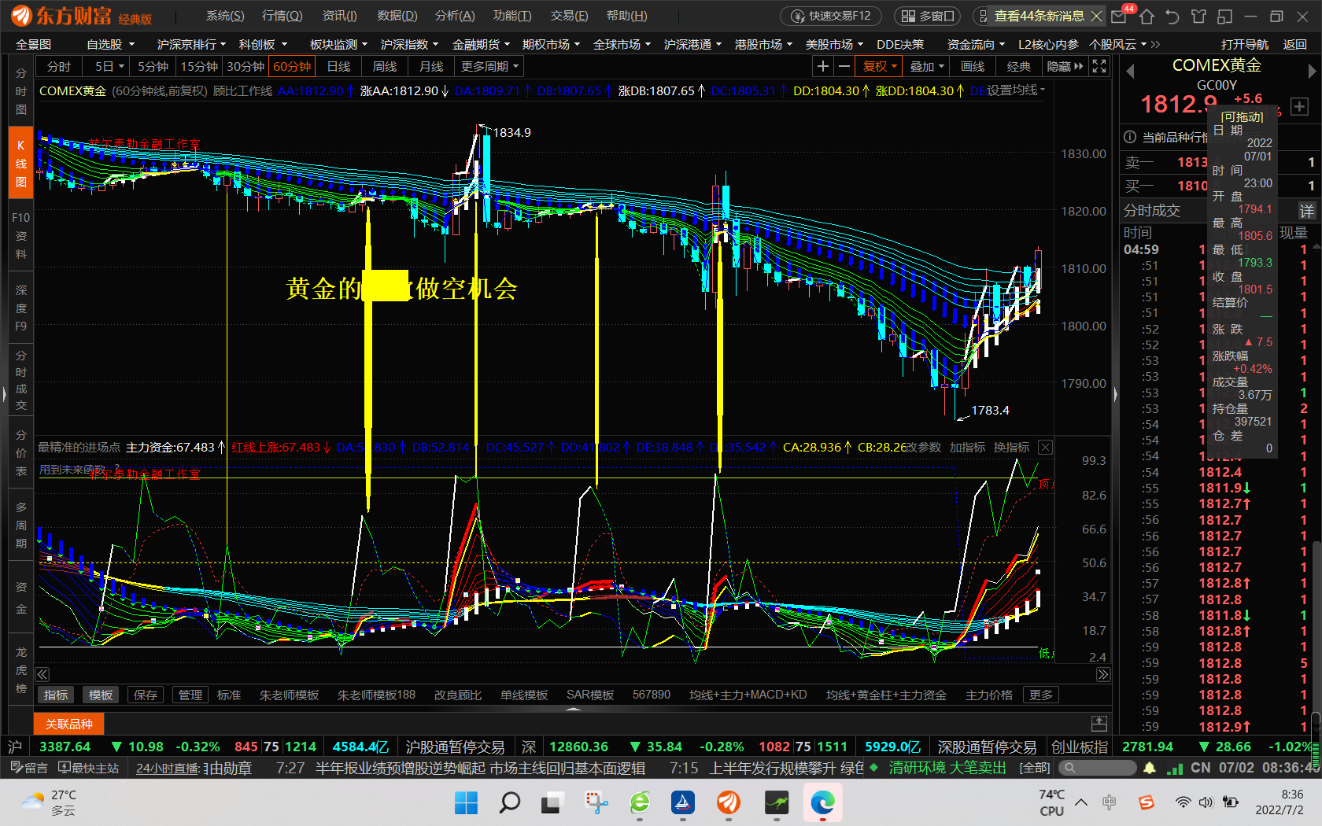Zoom in chart with plus button
The height and width of the screenshot is (826, 1322).
(x=823, y=67)
